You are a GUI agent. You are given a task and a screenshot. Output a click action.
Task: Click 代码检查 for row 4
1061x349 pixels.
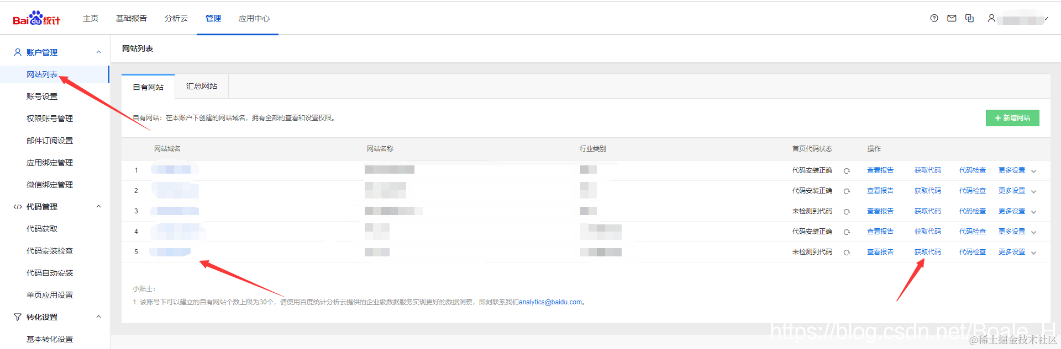(x=973, y=232)
